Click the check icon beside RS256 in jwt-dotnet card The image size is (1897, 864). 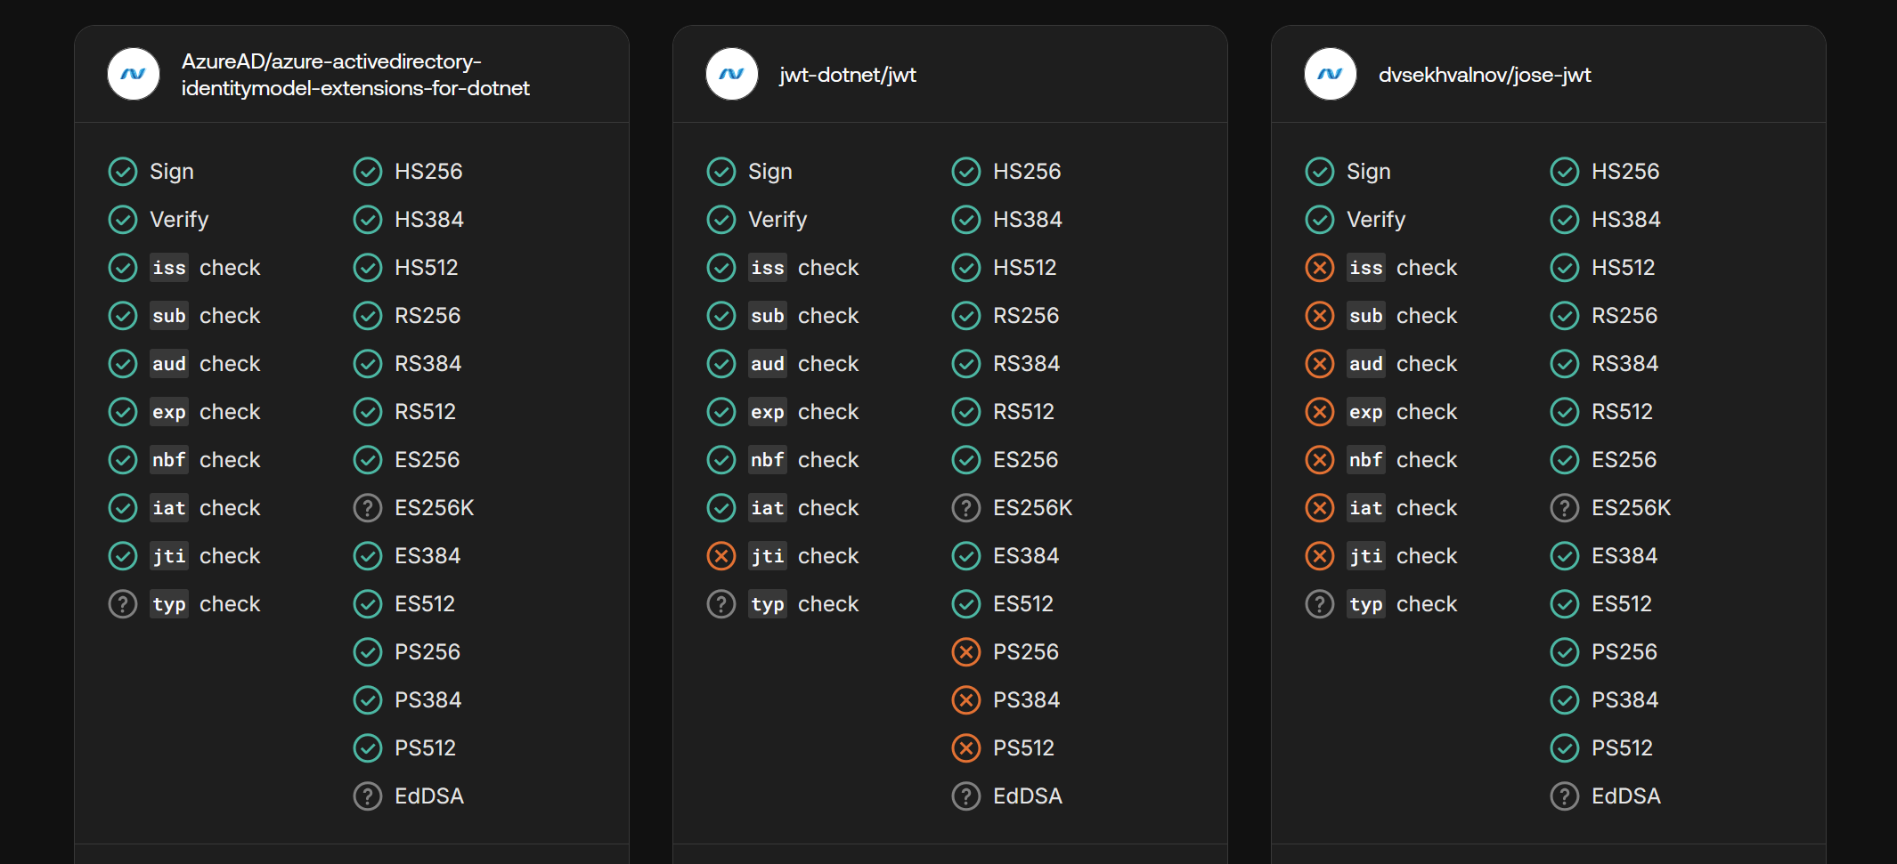click(966, 315)
